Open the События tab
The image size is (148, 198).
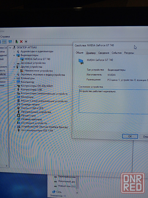(x=116, y=53)
